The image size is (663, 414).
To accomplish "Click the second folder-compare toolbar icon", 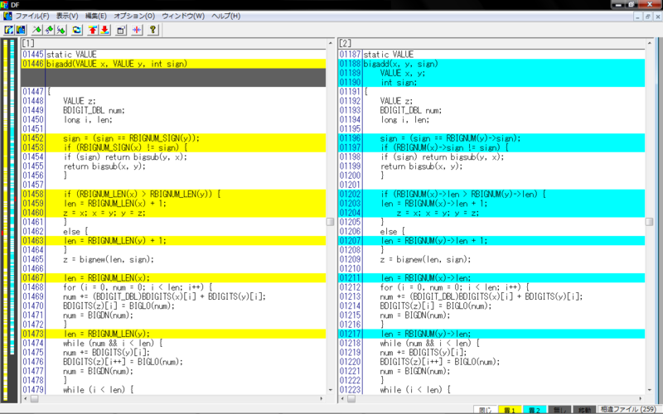I will click(22, 30).
